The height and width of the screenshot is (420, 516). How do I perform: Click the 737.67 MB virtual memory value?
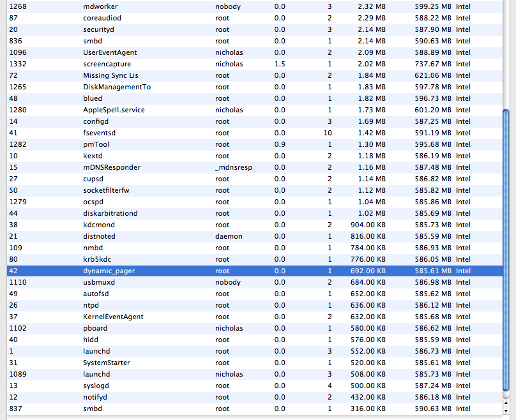pyautogui.click(x=433, y=64)
